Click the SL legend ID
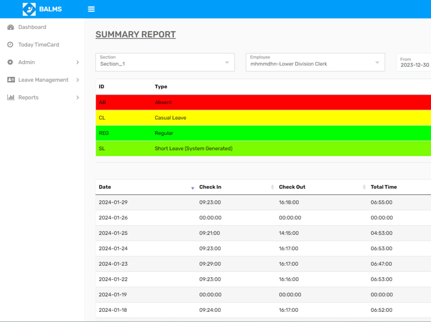The height and width of the screenshot is (322, 431). pyautogui.click(x=102, y=148)
